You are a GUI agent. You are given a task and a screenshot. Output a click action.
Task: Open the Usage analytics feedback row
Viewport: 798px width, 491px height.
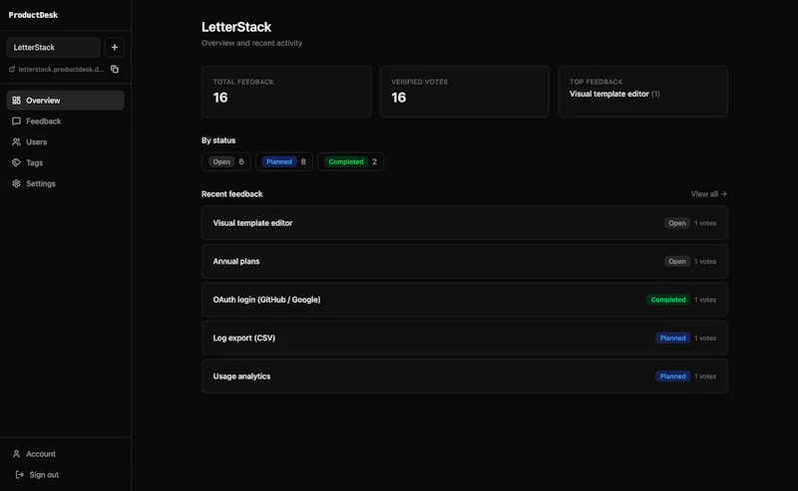click(465, 376)
